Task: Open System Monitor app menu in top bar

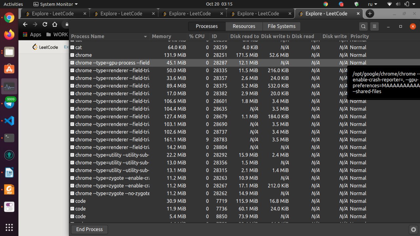Action: (56, 4)
